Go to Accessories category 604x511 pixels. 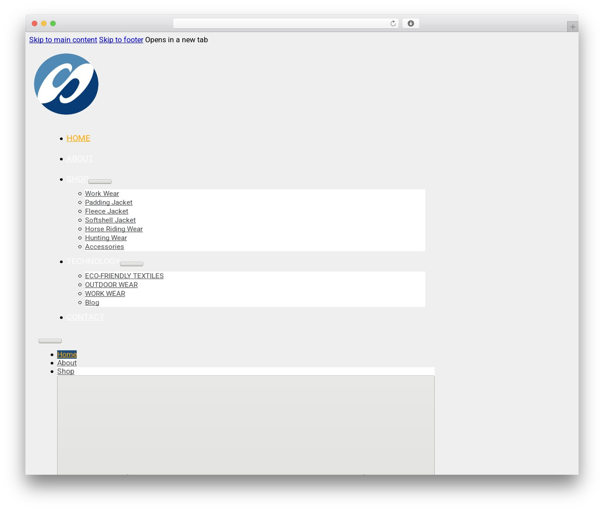104,247
